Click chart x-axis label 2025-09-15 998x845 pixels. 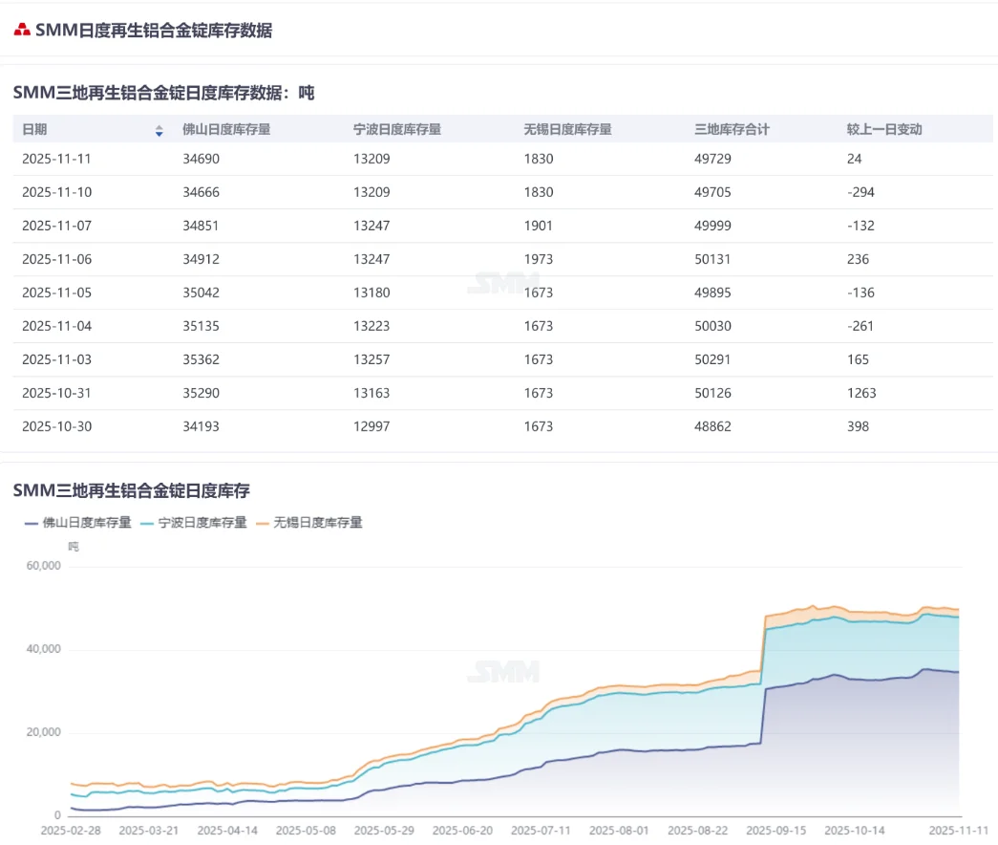pyautogui.click(x=775, y=831)
